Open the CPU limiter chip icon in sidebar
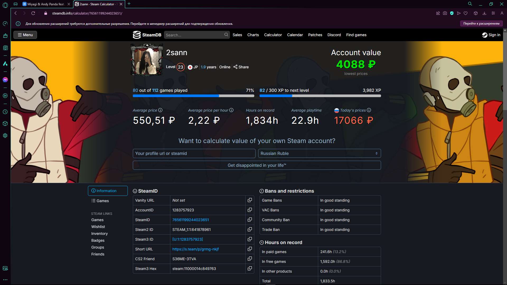 5,48
